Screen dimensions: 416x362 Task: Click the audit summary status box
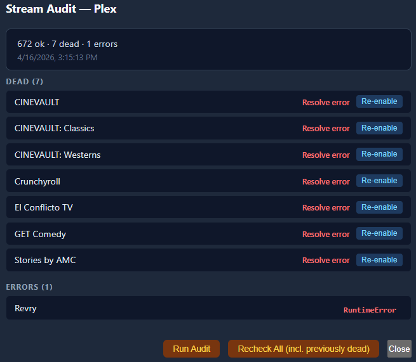pyautogui.click(x=208, y=49)
